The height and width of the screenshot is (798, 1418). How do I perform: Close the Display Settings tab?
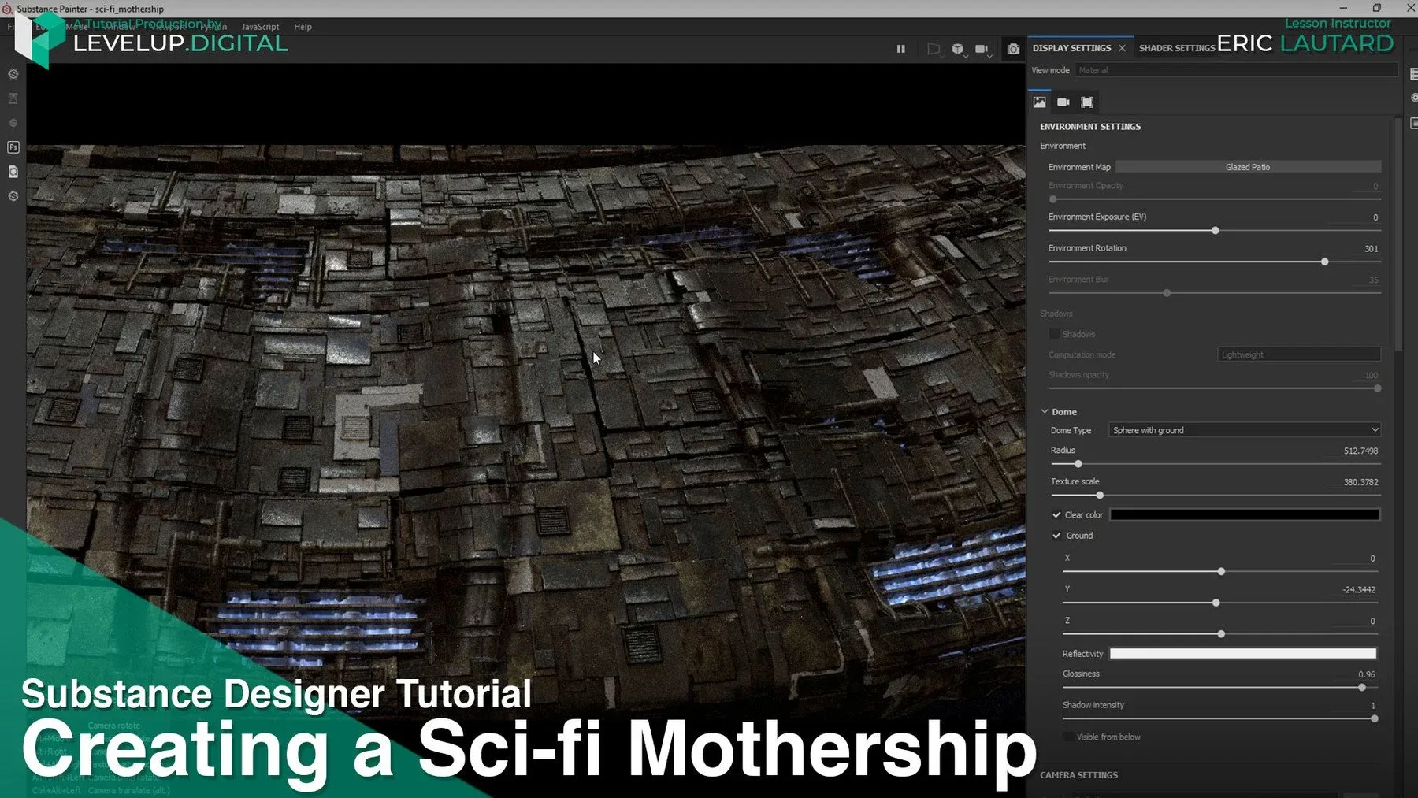[x=1123, y=49]
